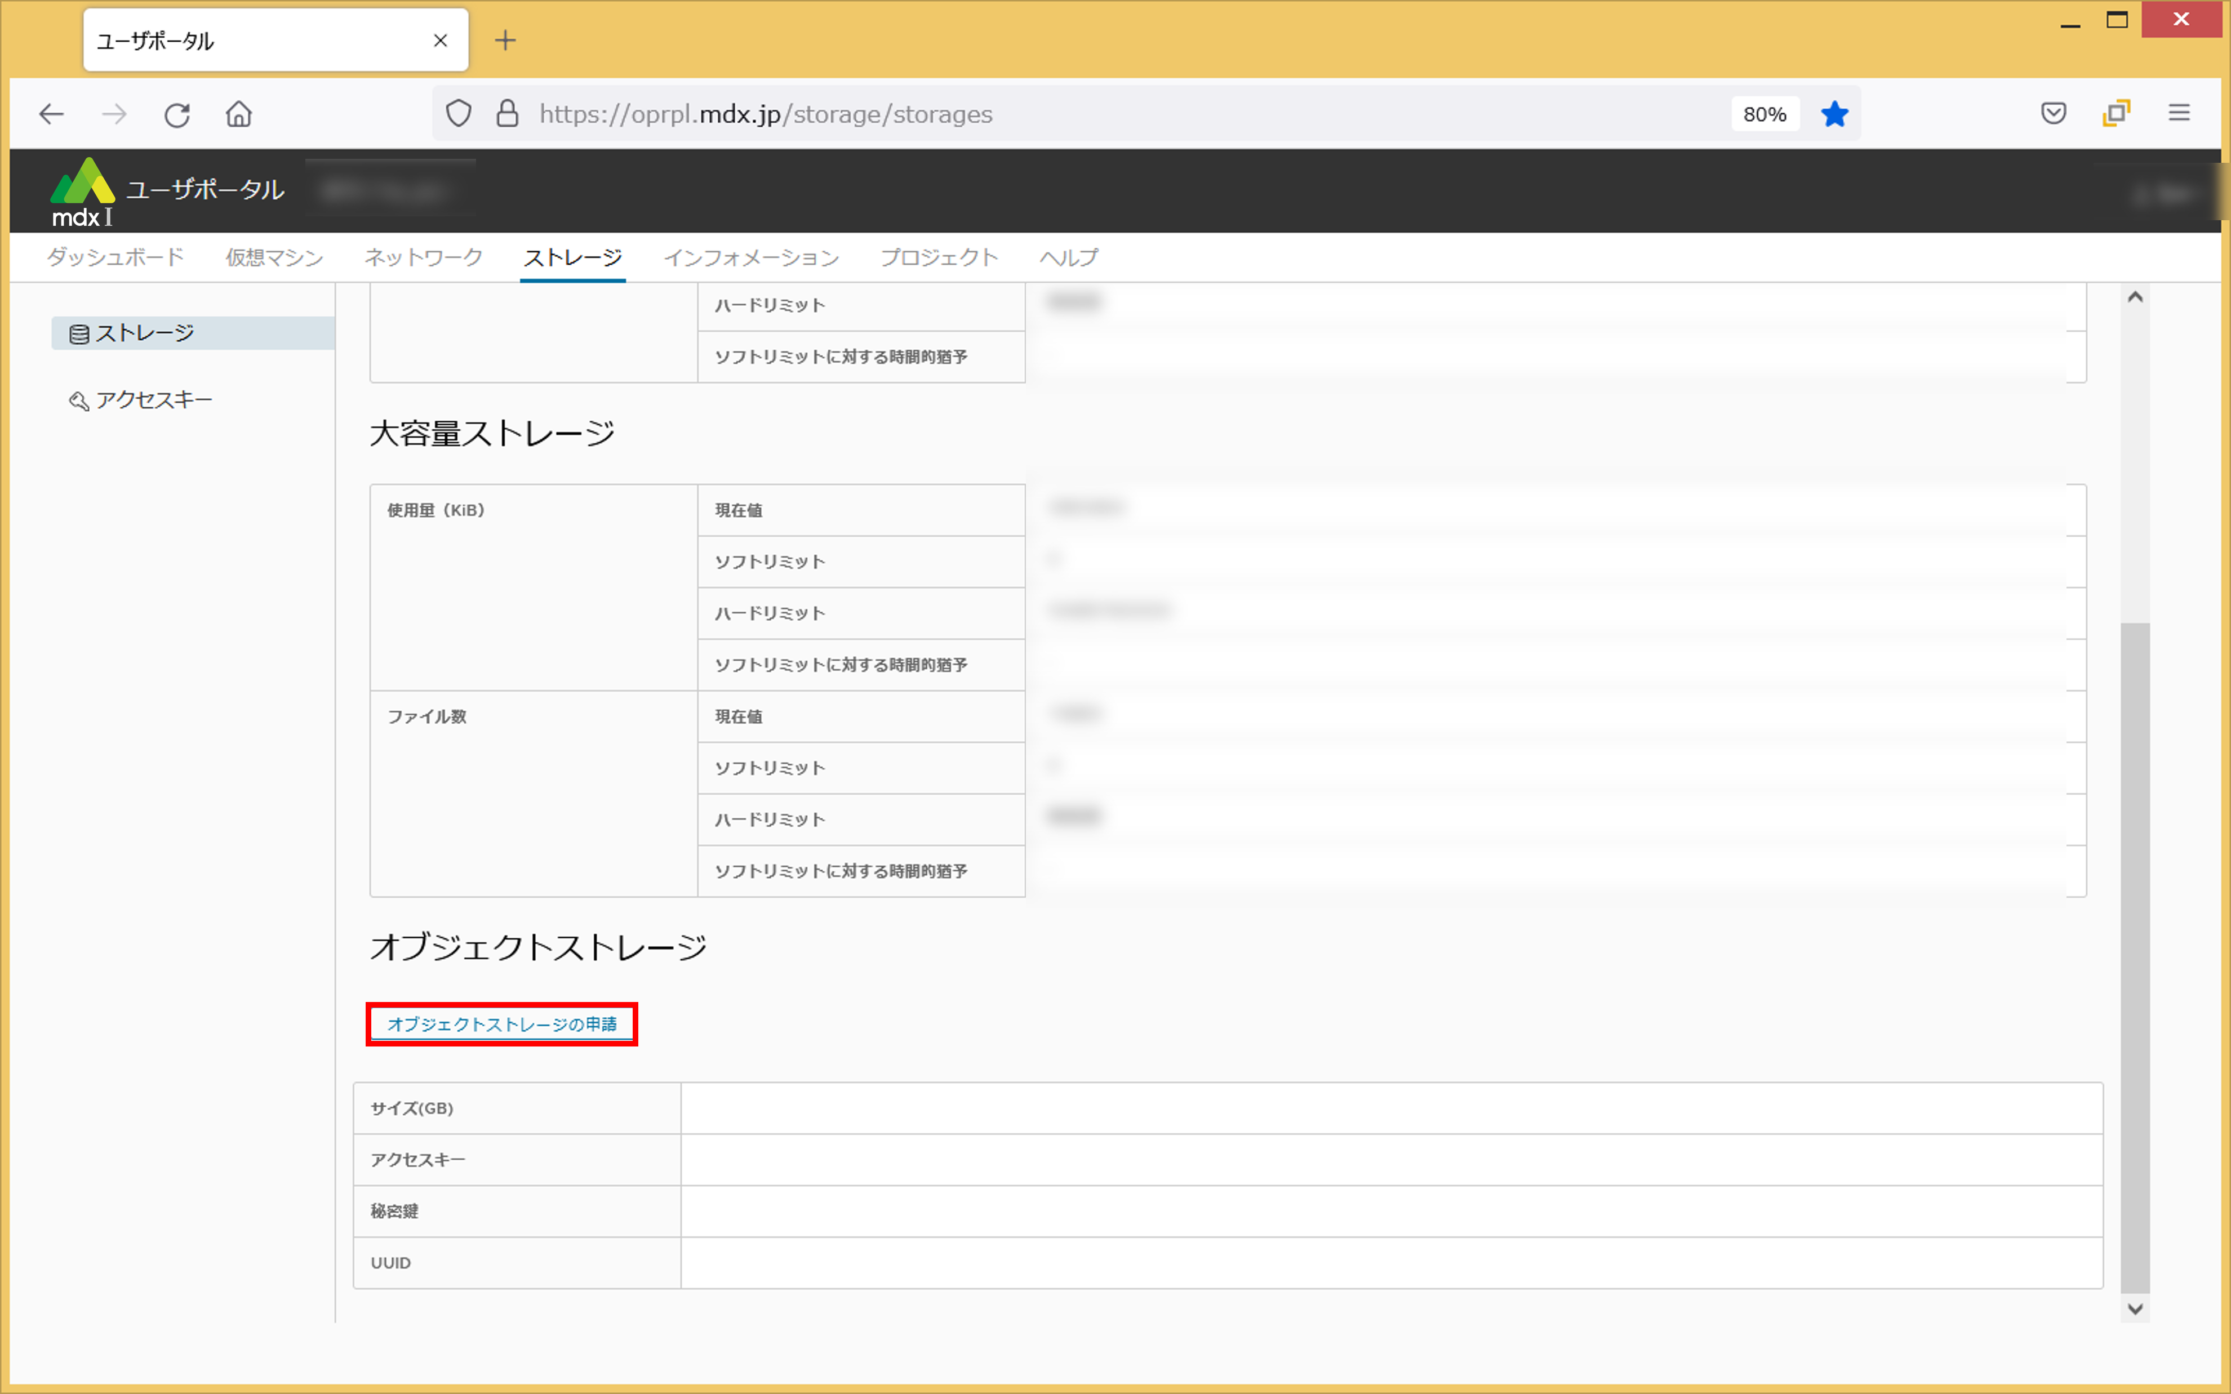Maximize the browser window

pyautogui.click(x=2118, y=20)
